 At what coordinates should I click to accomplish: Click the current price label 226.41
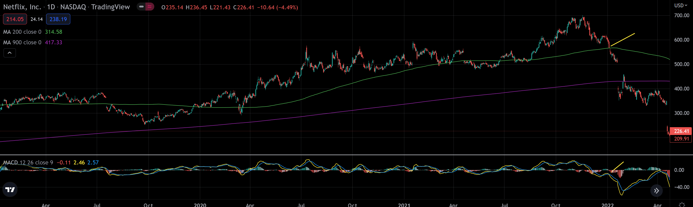coord(681,131)
